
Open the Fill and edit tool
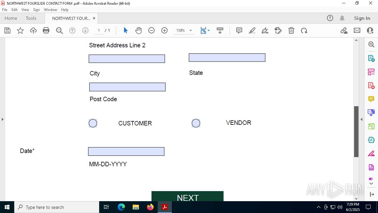point(278,30)
